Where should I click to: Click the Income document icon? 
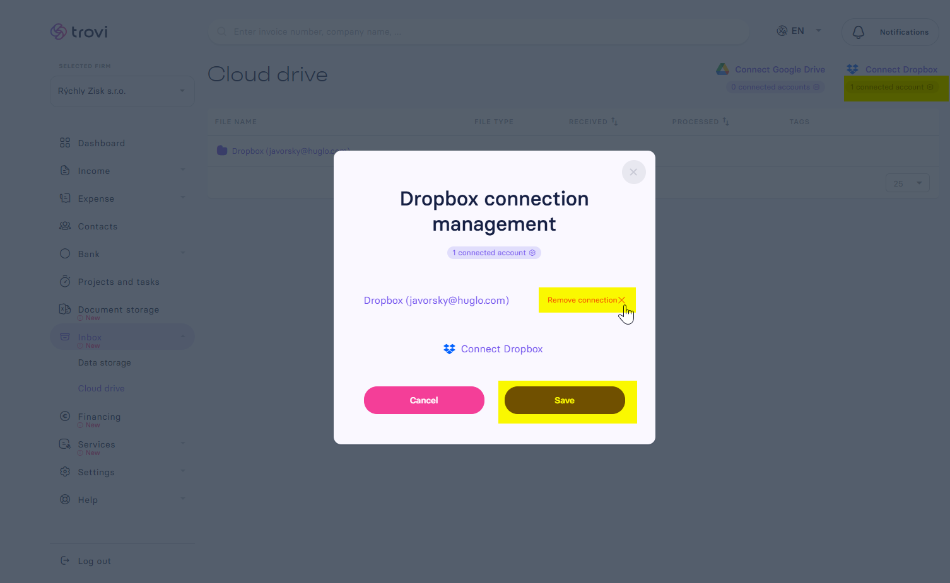coord(65,171)
